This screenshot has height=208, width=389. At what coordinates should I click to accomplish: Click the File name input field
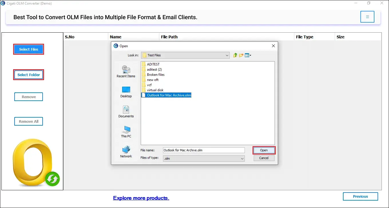pyautogui.click(x=204, y=150)
